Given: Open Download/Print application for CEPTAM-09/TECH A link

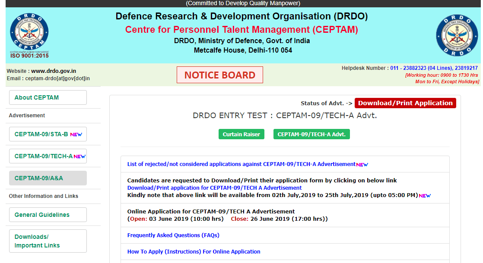Looking at the screenshot, I should click(x=214, y=188).
